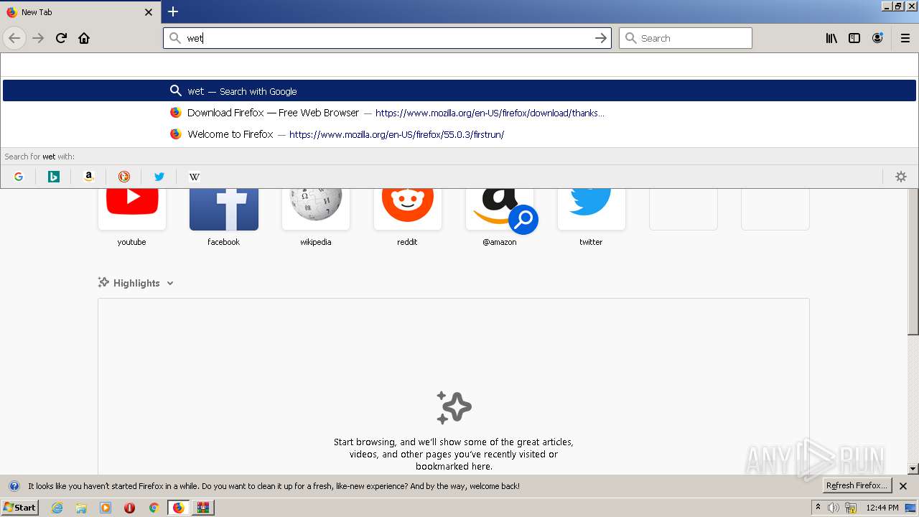Switch to Firefox taskbar button
Viewport: 919px width, 517px height.
(x=179, y=508)
